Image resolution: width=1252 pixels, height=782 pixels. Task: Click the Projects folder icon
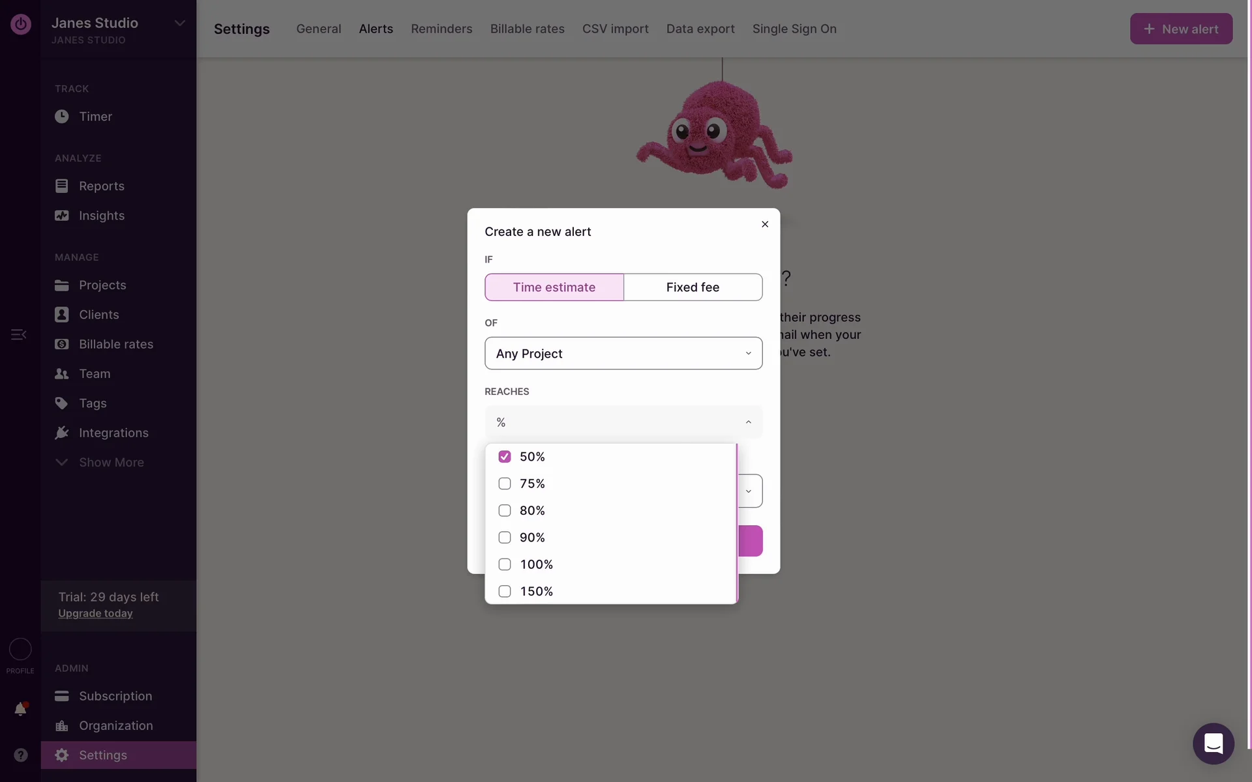click(61, 285)
